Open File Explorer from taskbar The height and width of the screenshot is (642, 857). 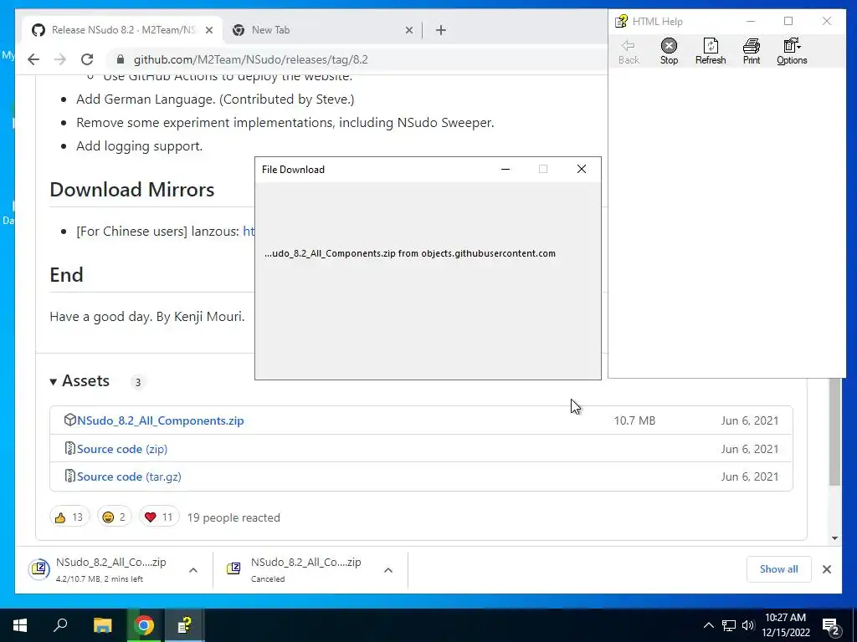[x=102, y=625]
